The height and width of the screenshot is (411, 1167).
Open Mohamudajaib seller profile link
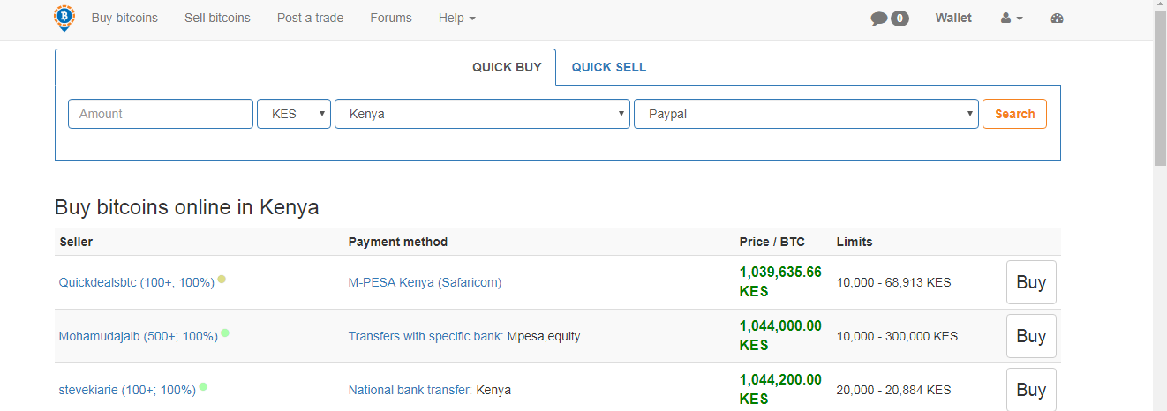coord(139,336)
